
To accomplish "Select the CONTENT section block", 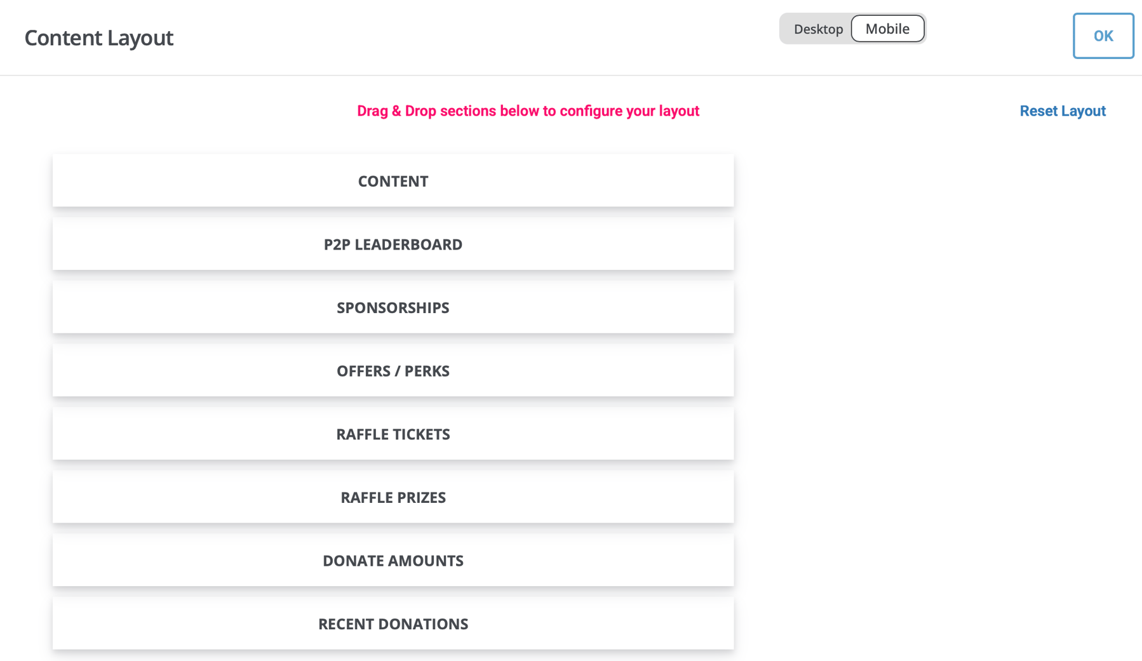I will click(x=393, y=181).
